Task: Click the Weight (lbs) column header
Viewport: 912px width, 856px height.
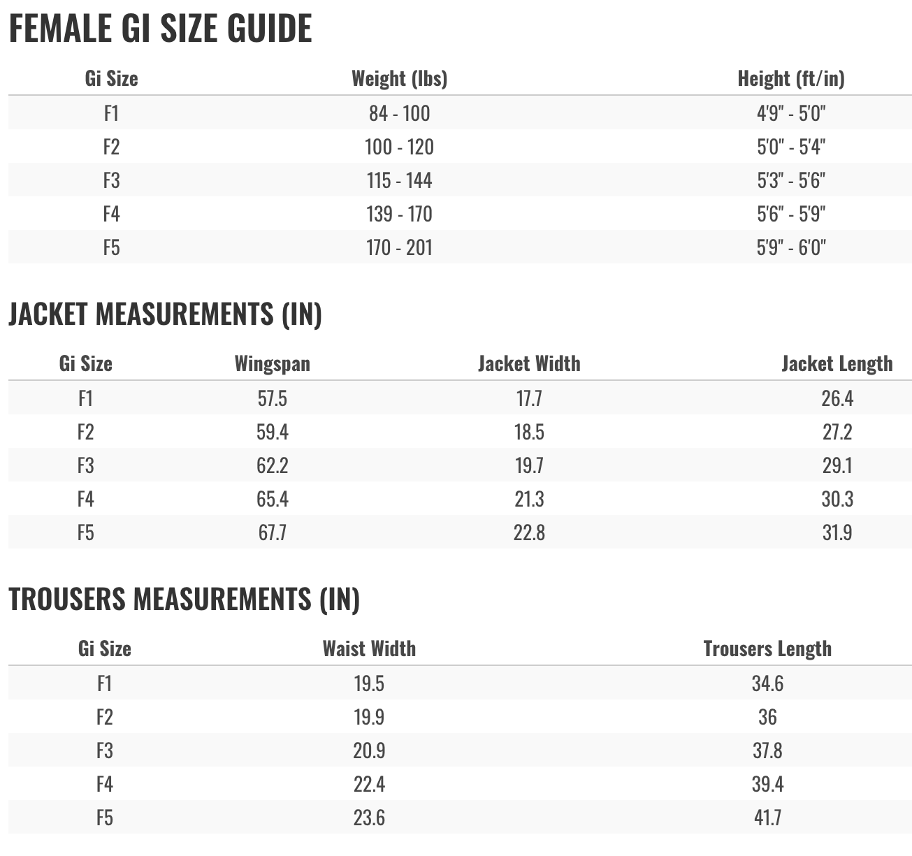Action: pyautogui.click(x=399, y=78)
